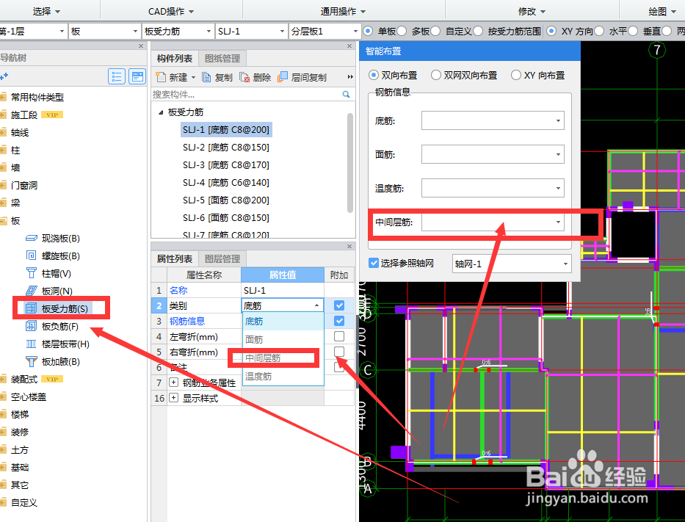Click the 层间复制 button
Image resolution: width=685 pixels, height=522 pixels.
(x=304, y=76)
